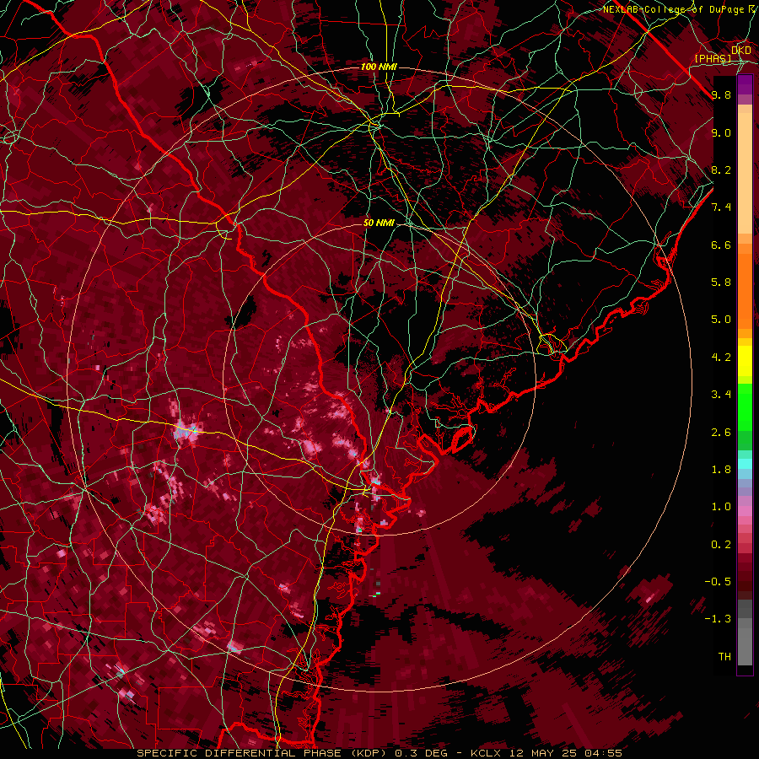
Task: Click the 9.0 value on the color scale
Action: (x=721, y=133)
